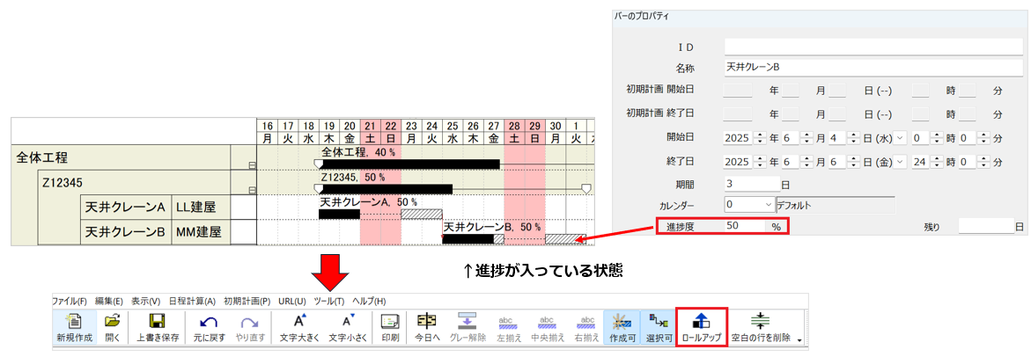The width and height of the screenshot is (1031, 357).
Task: Select the 天井クレーンA progress bar
Action: tap(339, 214)
